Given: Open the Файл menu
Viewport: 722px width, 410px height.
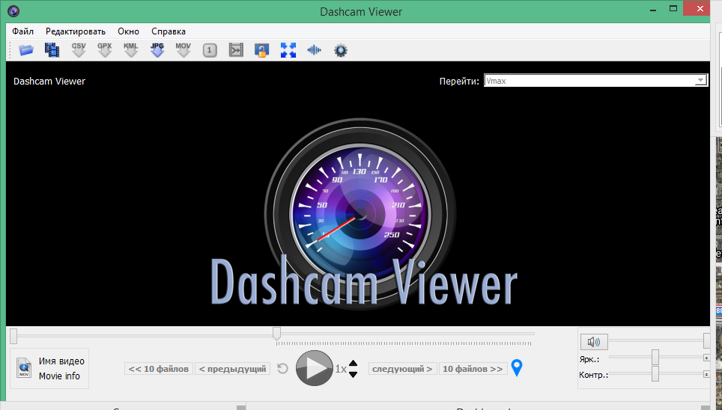Looking at the screenshot, I should tap(22, 31).
